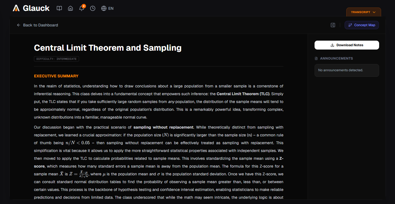Click the orange notification badge showing 2
The height and width of the screenshot is (204, 395).
click(x=84, y=6)
